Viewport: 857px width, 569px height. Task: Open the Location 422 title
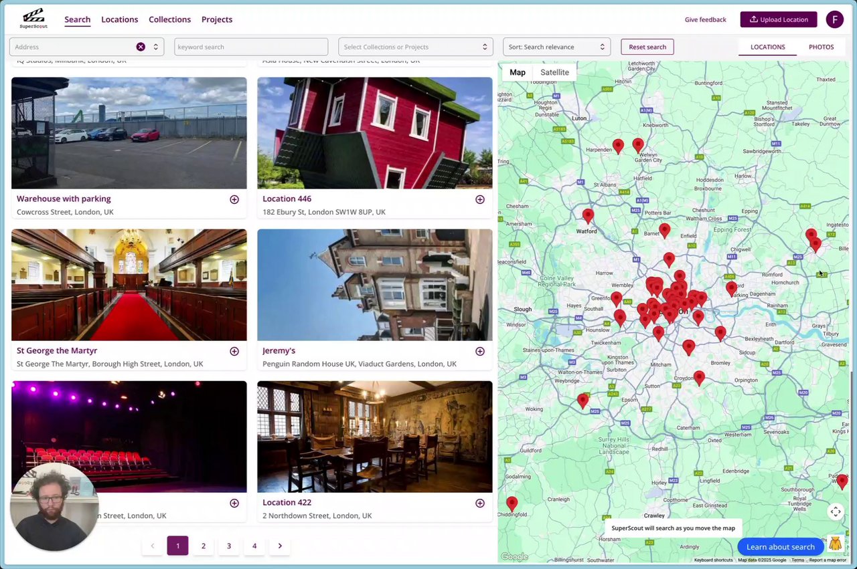(287, 502)
